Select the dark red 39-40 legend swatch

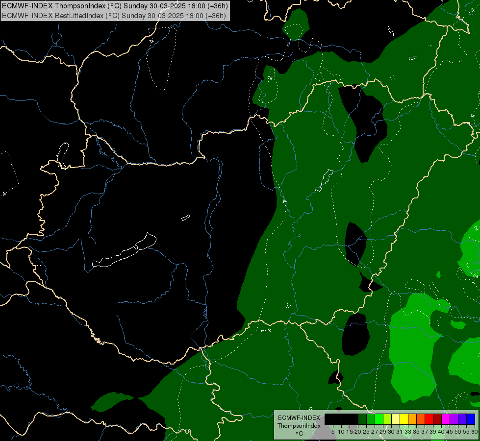437,419
